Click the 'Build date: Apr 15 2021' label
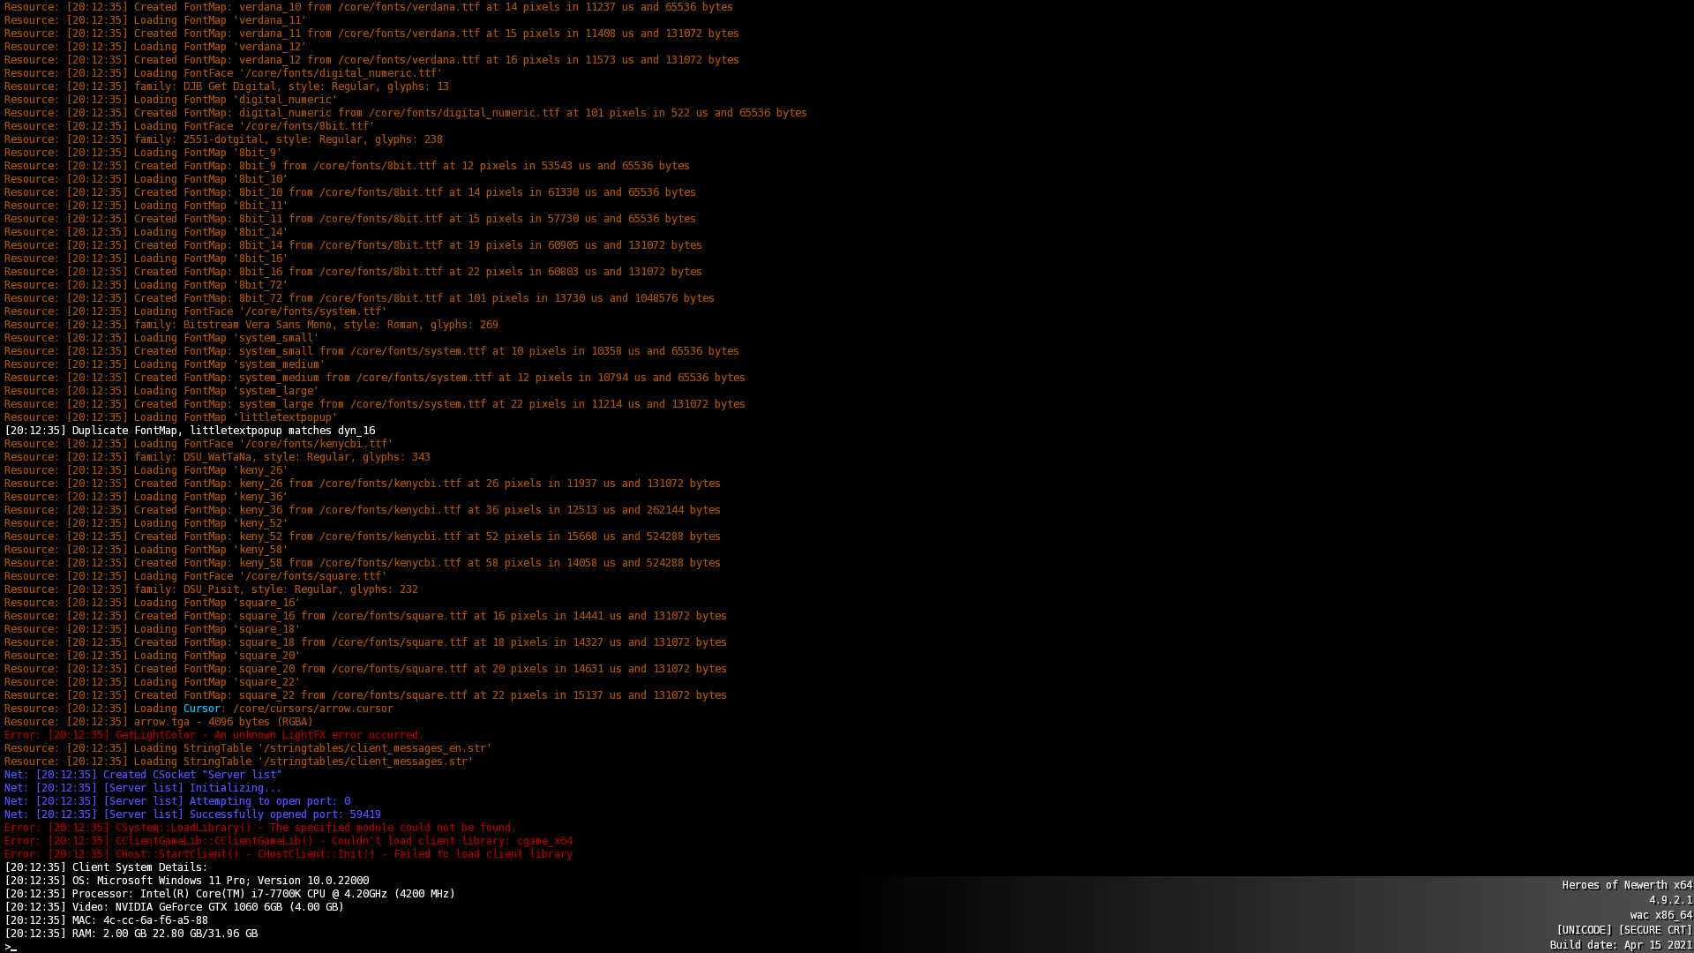The height and width of the screenshot is (953, 1694). pyautogui.click(x=1621, y=945)
